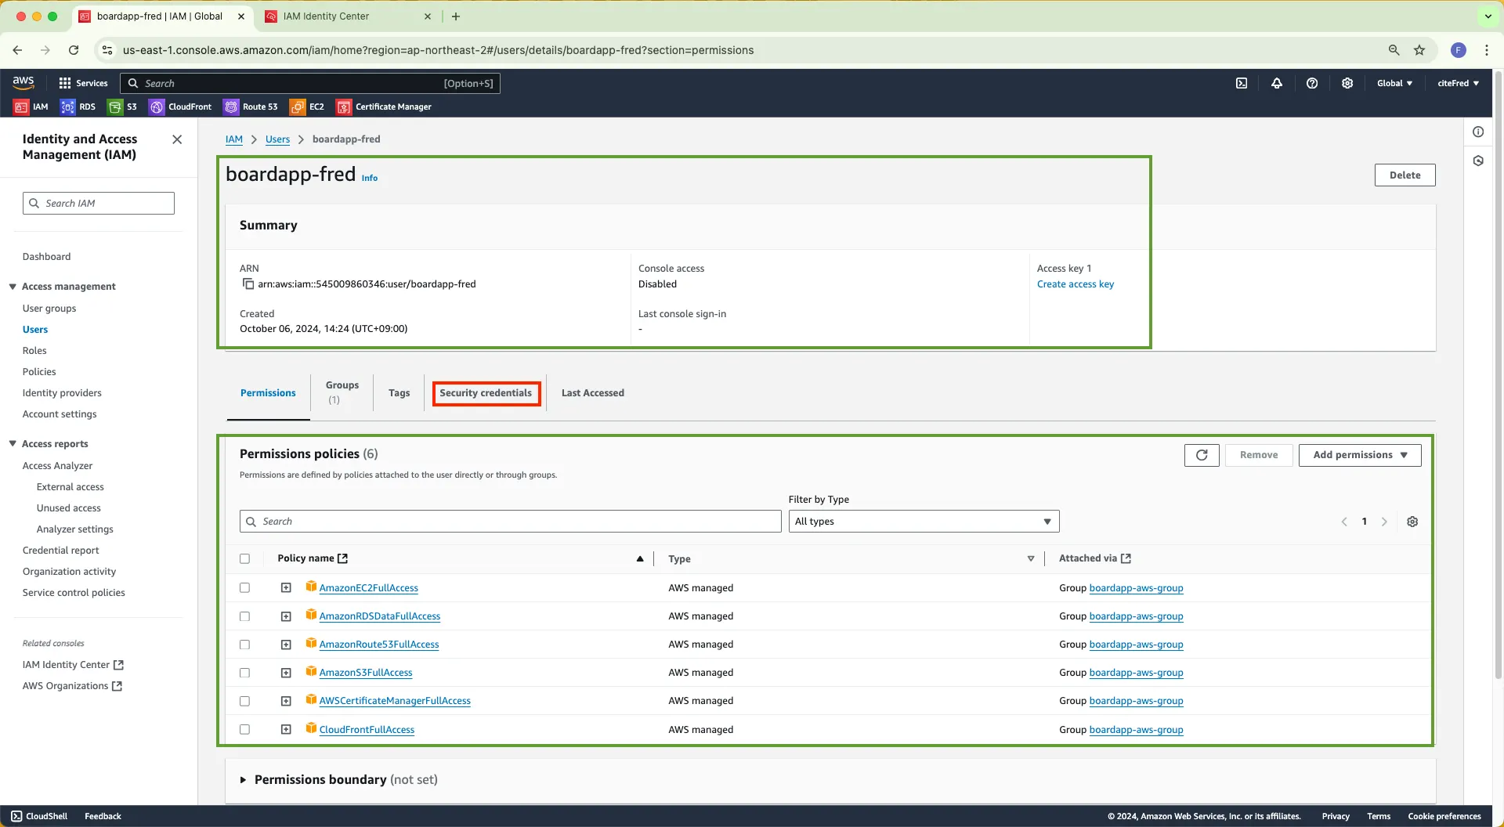The image size is (1504, 827).
Task: Select the Permissions tab
Action: [268, 393]
